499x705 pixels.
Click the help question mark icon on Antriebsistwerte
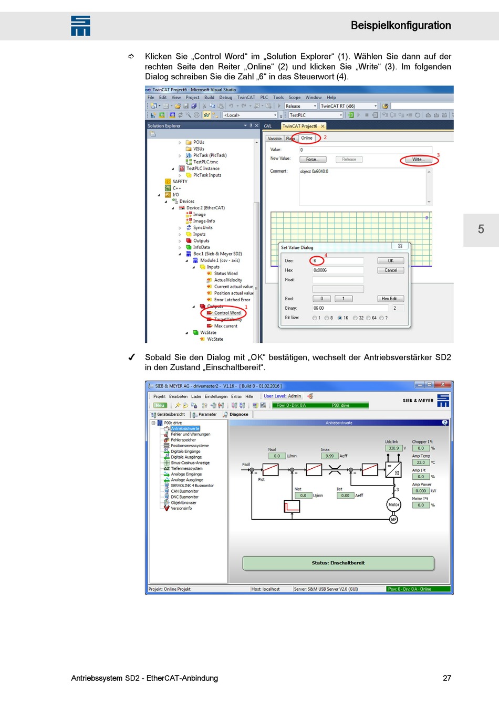click(x=445, y=423)
